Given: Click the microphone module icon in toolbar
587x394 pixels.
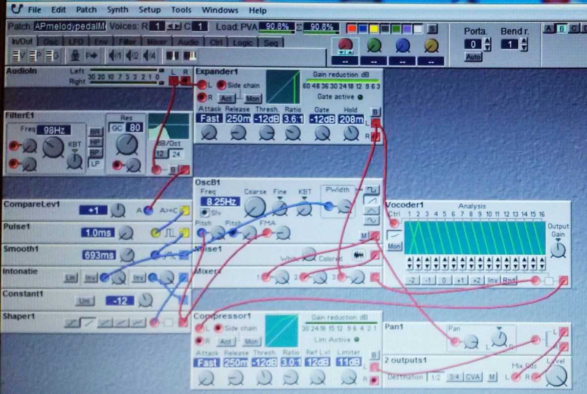Looking at the screenshot, I should coord(75,56).
